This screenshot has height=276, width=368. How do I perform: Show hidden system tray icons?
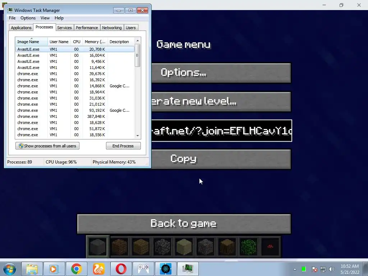(295, 269)
